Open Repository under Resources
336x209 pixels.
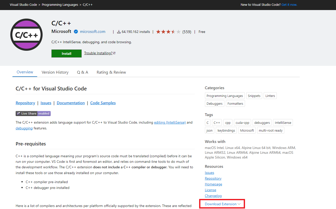coord(213,179)
